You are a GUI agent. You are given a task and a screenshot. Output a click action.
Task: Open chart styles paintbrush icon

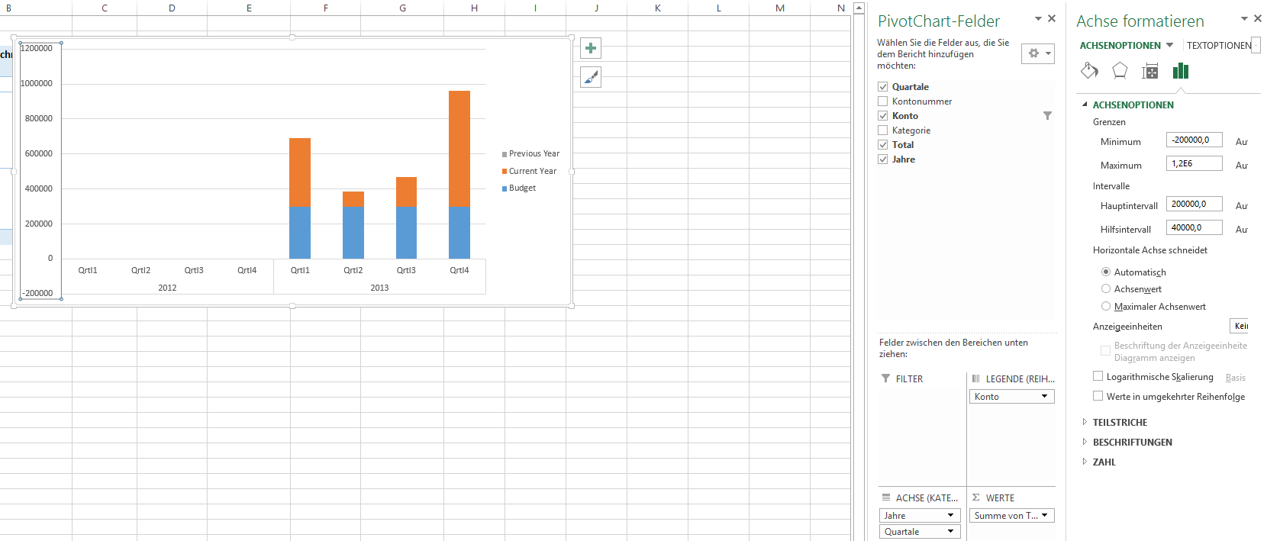[x=591, y=77]
